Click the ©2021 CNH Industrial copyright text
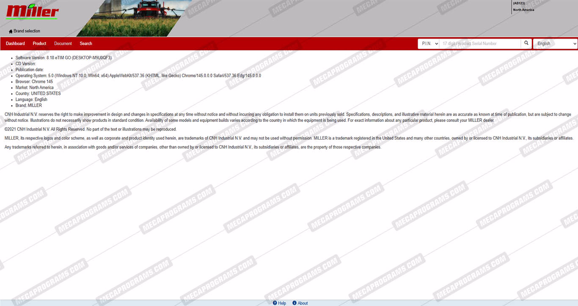Viewport: 578px width, 306px height. coord(91,130)
